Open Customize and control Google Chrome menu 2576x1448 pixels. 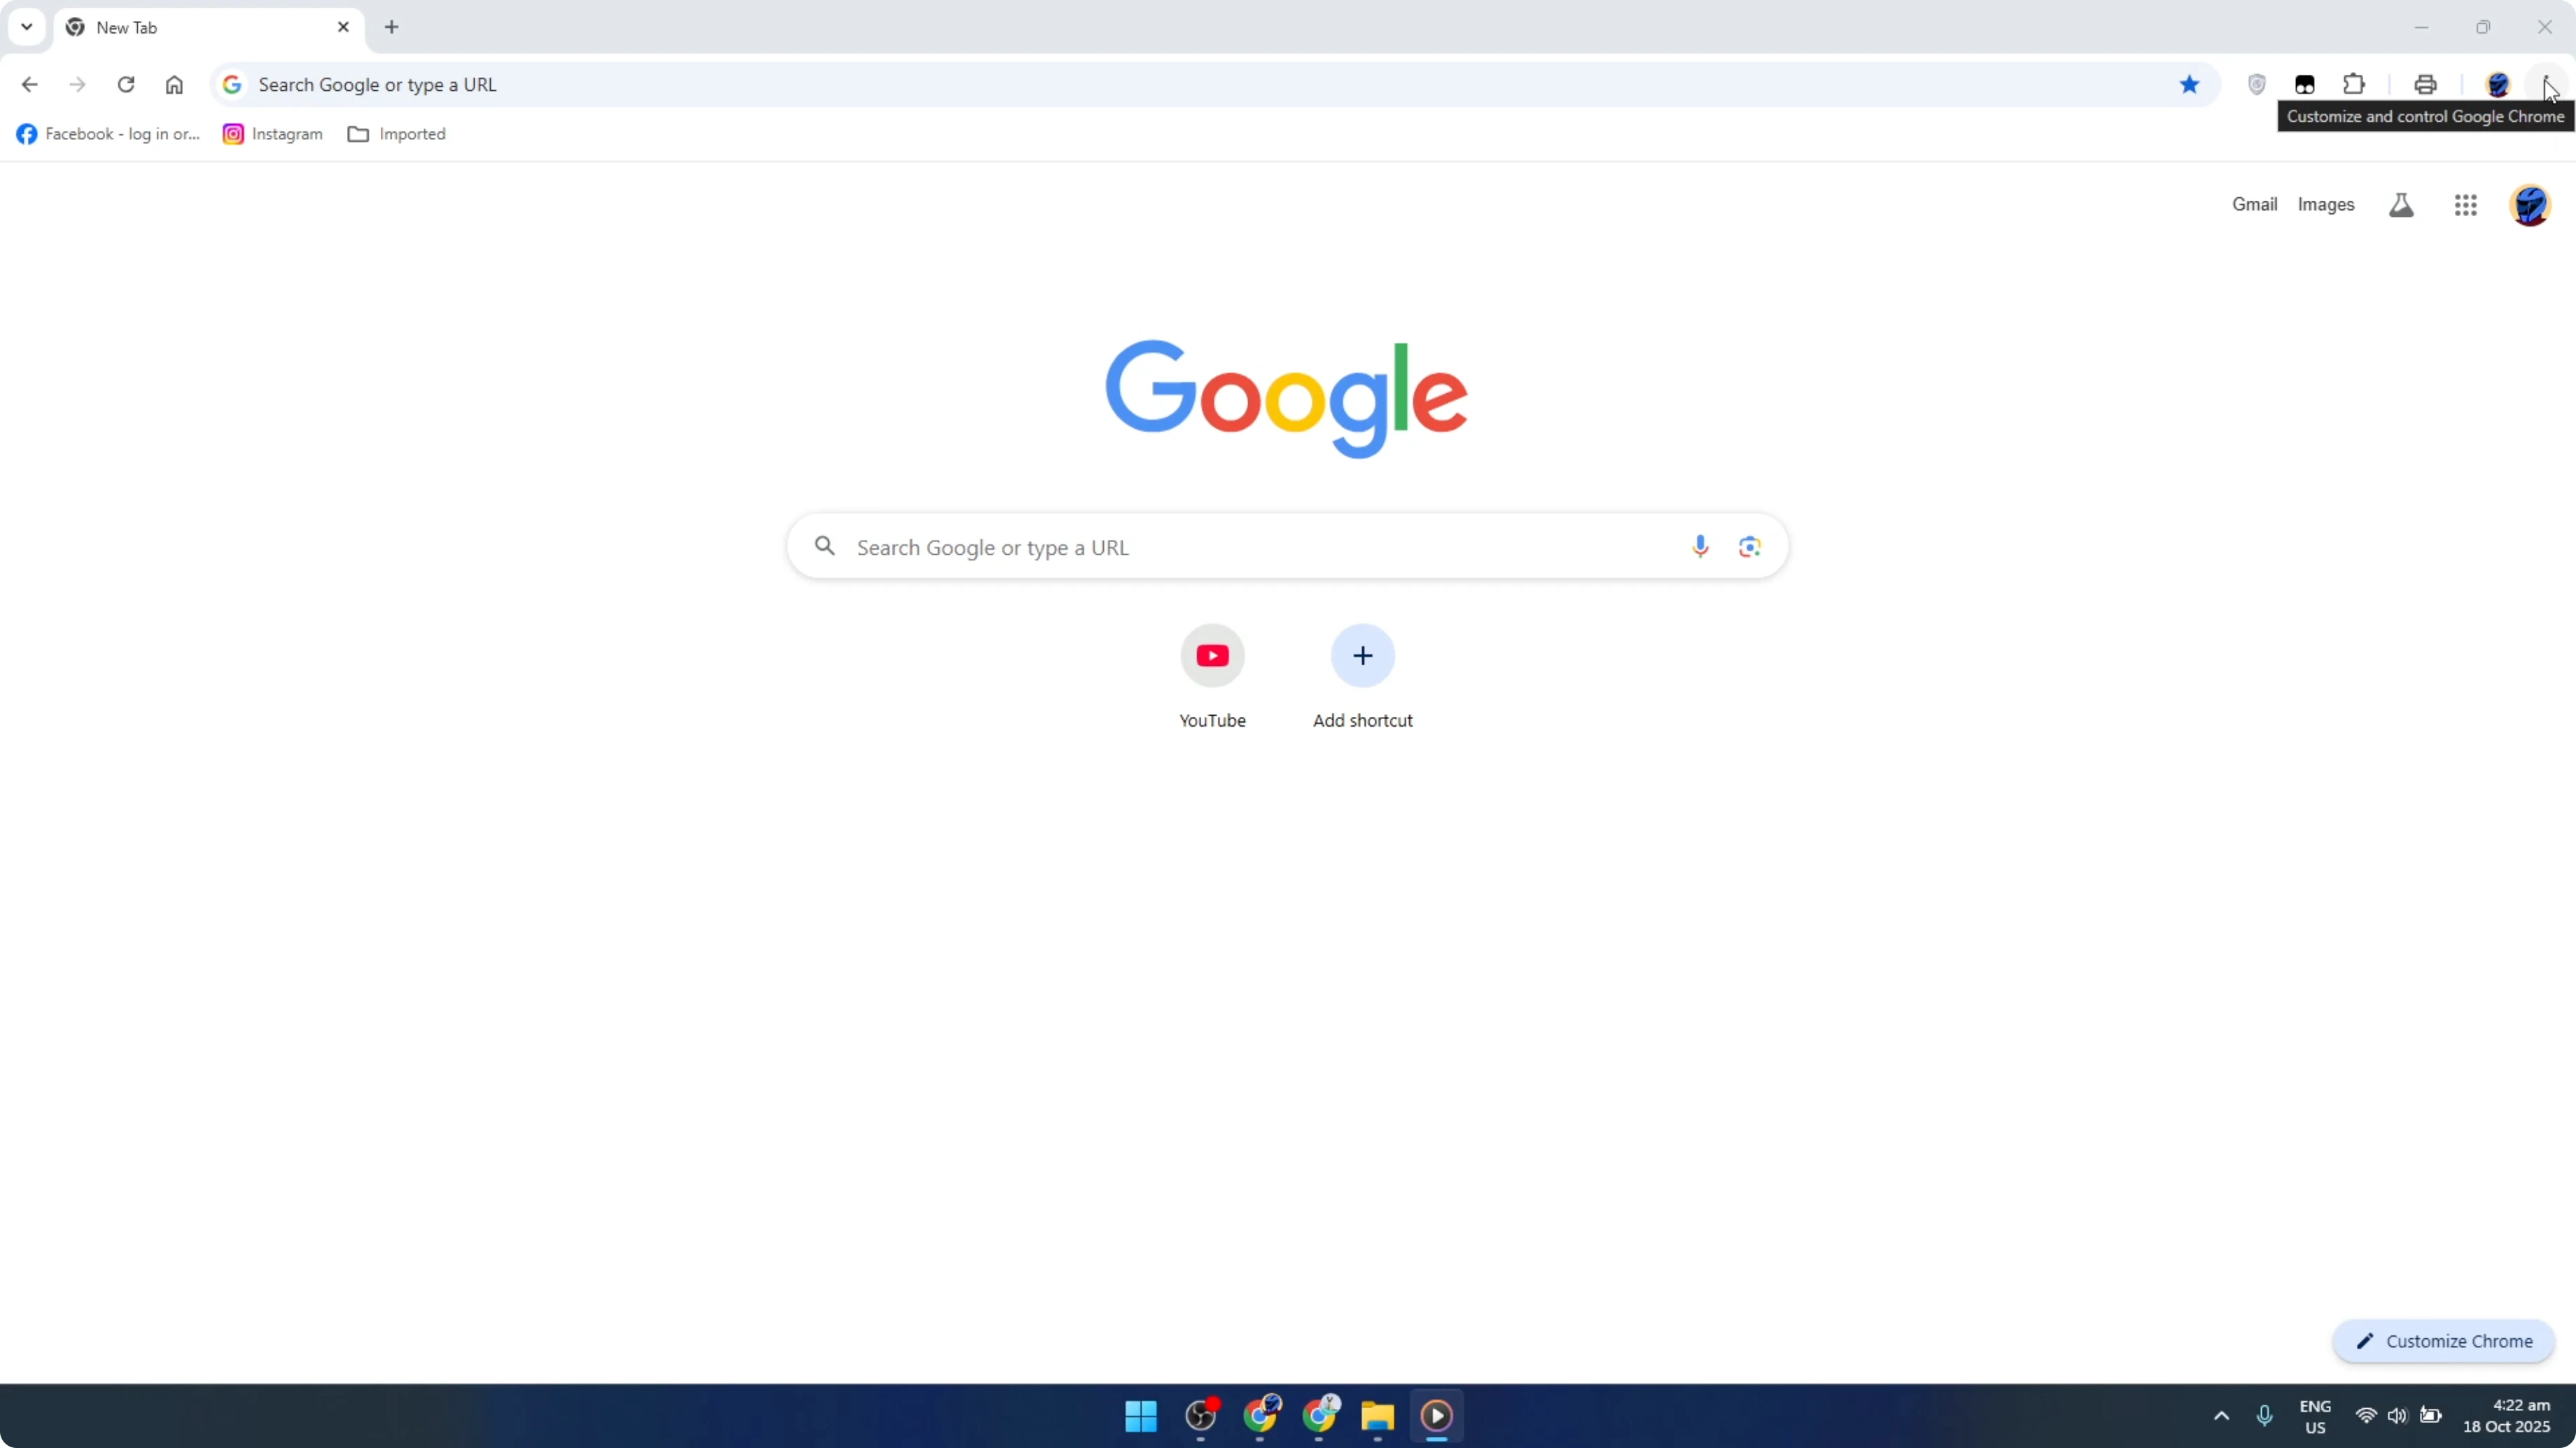[2546, 85]
